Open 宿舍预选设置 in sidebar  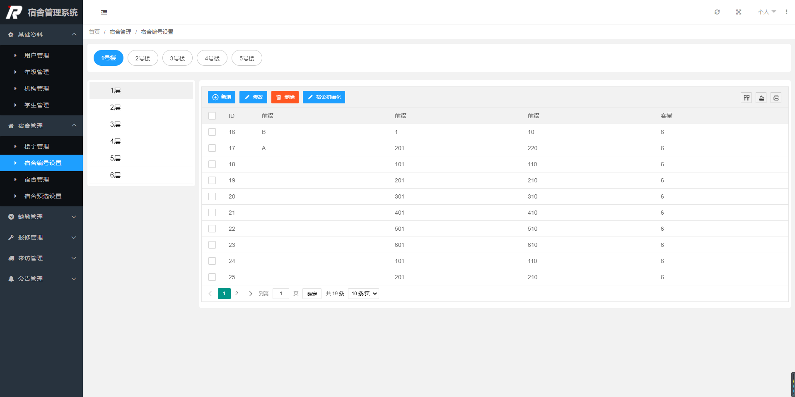point(41,196)
